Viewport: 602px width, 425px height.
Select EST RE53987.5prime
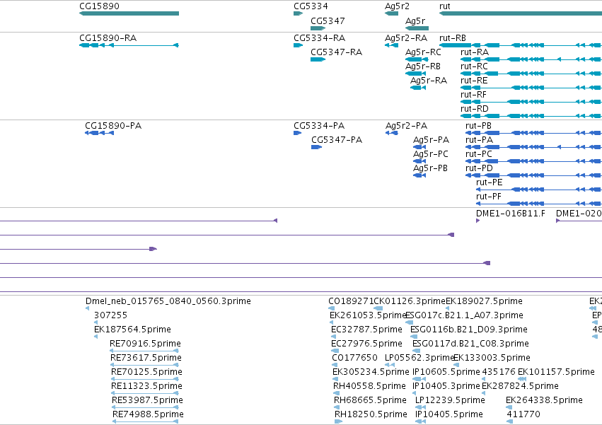147,400
